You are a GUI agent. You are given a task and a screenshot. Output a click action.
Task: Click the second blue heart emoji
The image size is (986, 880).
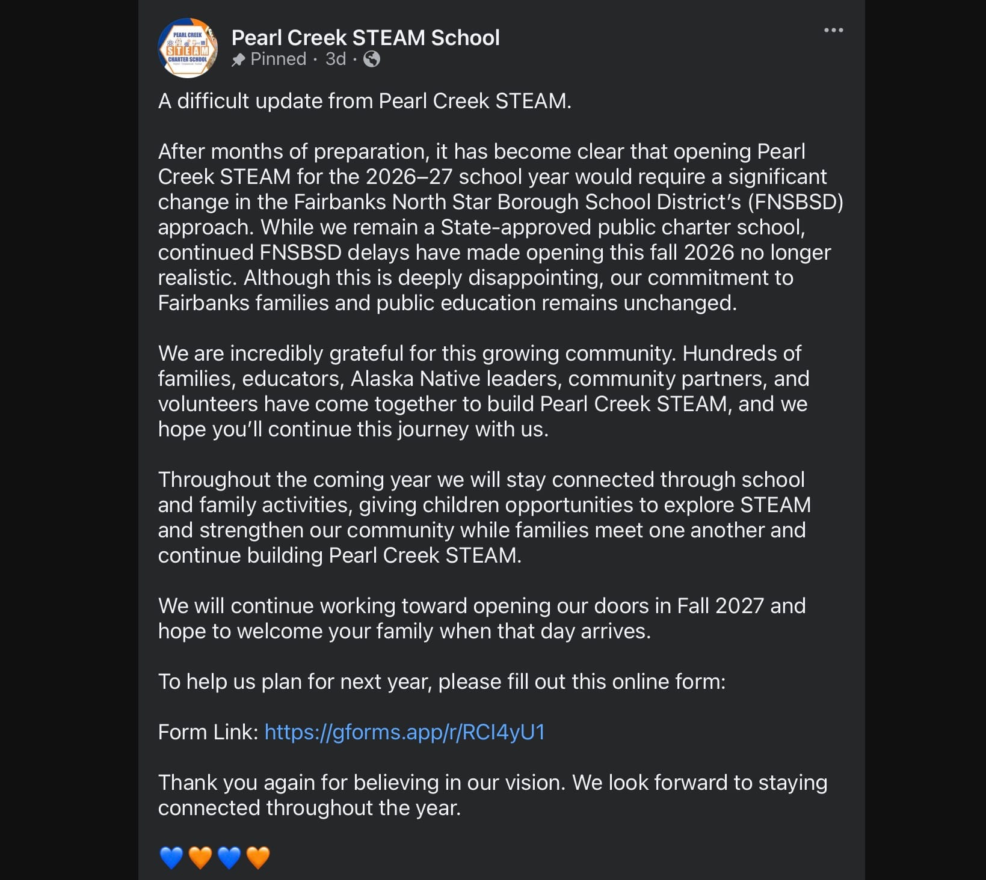[x=229, y=857]
